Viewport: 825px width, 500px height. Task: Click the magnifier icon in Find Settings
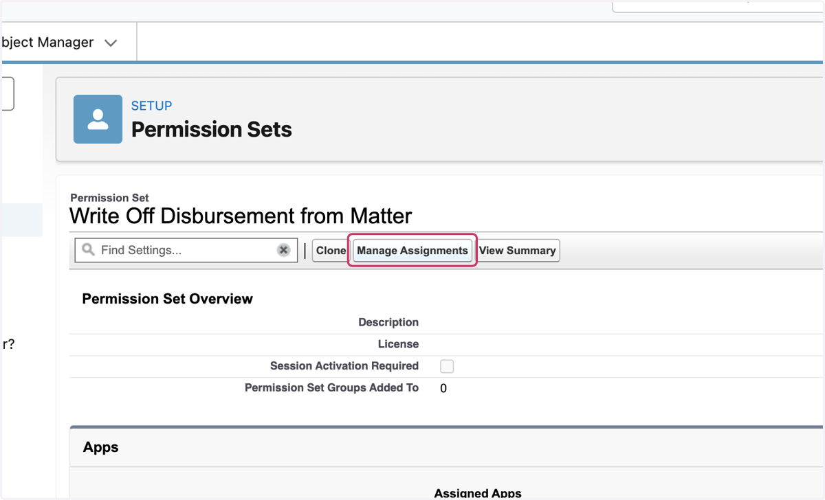click(88, 250)
